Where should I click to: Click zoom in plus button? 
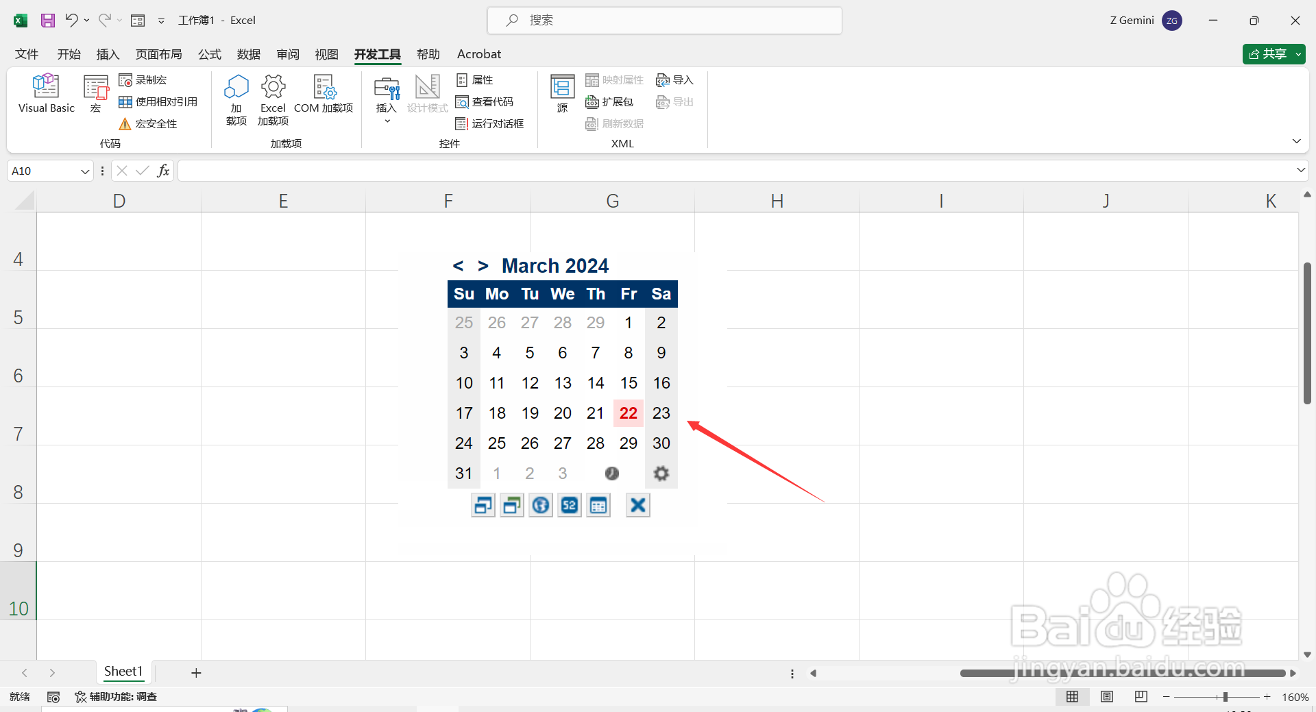(x=1267, y=697)
